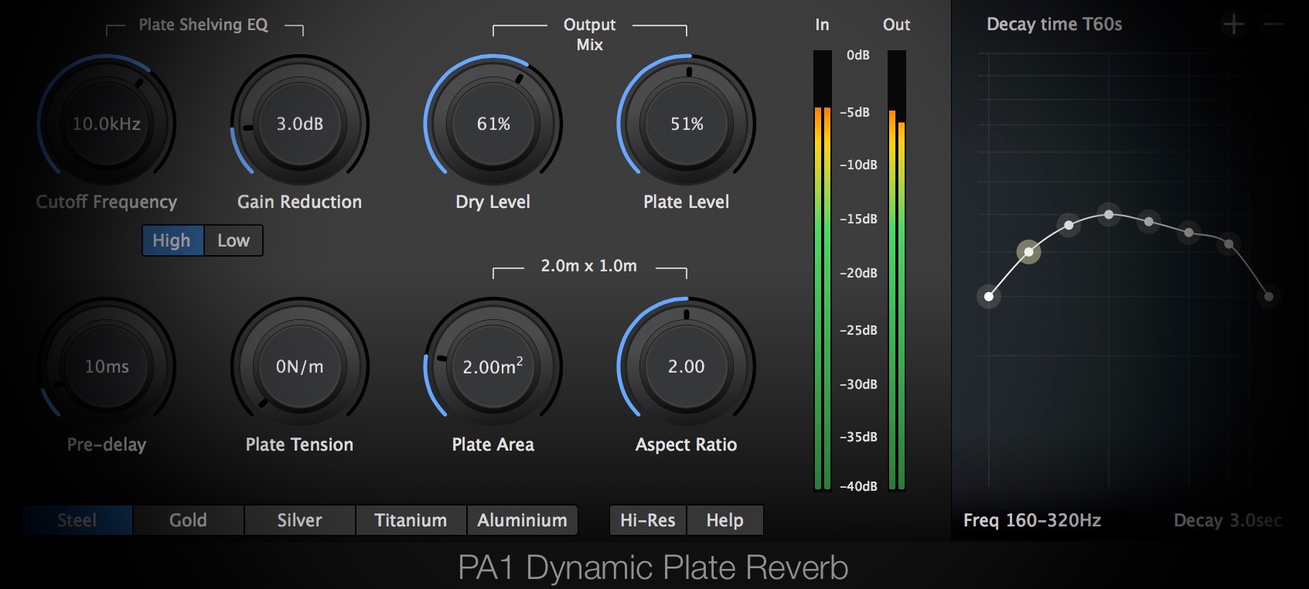Select the sixth decay curve point
The width and height of the screenshot is (1309, 589).
click(1189, 232)
